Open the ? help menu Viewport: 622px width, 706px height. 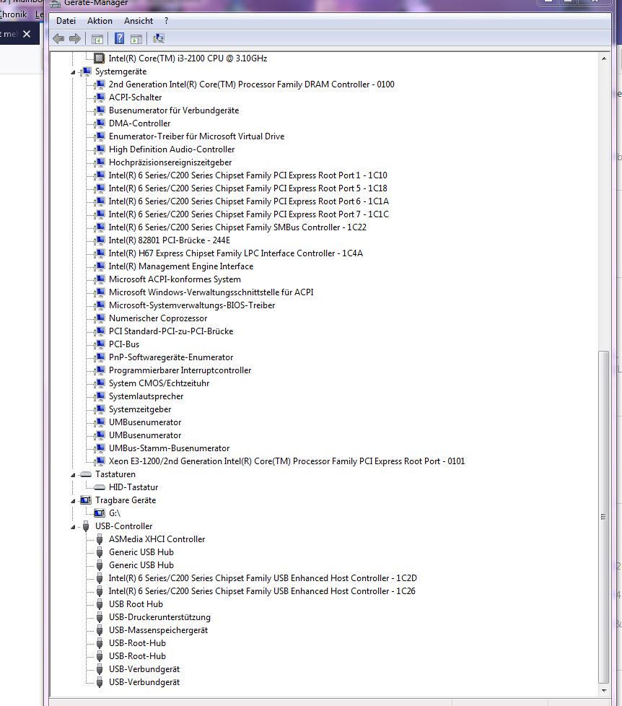tap(167, 21)
